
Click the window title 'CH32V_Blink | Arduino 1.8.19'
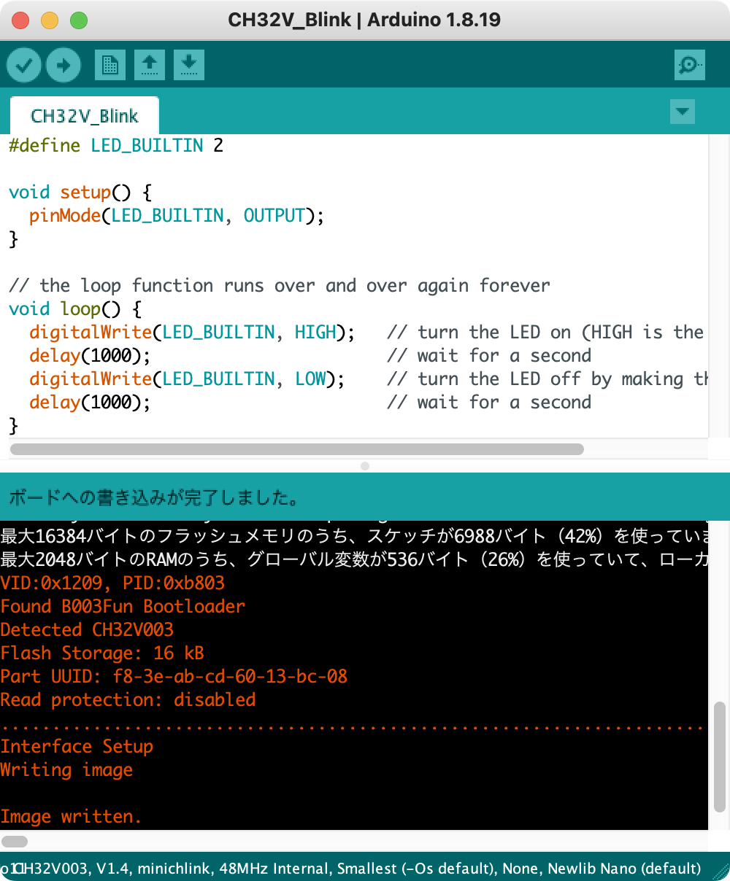(364, 20)
